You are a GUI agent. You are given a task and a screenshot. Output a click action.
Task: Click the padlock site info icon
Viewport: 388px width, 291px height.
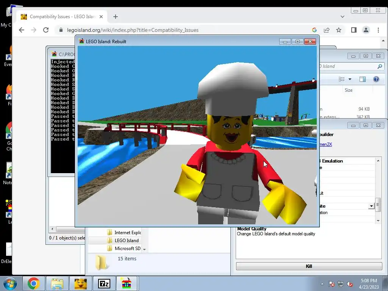pos(61,30)
